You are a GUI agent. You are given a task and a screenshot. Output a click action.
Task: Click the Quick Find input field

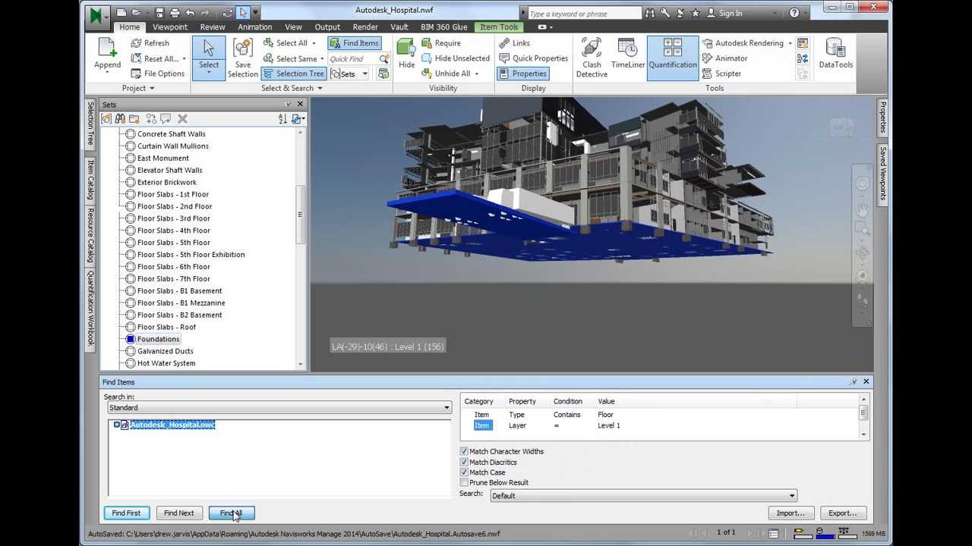click(x=353, y=58)
